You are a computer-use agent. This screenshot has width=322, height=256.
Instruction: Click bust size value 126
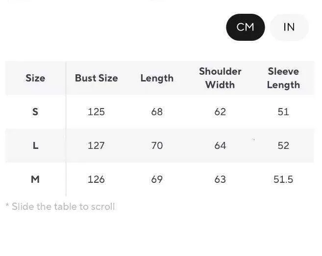pos(96,179)
